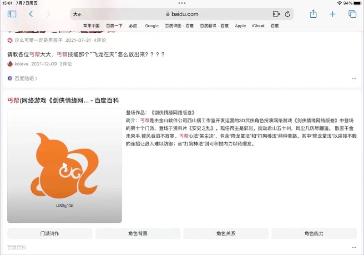Tap the 丐帮 简介 description paragraph
Viewport: 364px width, 255px height.
(x=241, y=132)
